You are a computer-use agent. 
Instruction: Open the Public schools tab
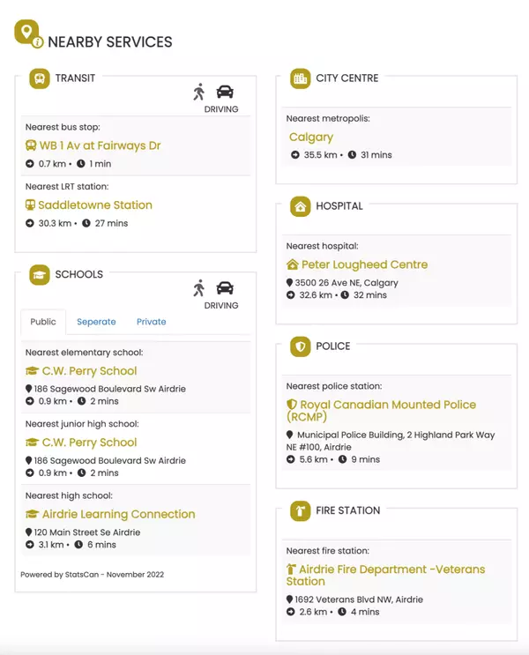pos(43,322)
